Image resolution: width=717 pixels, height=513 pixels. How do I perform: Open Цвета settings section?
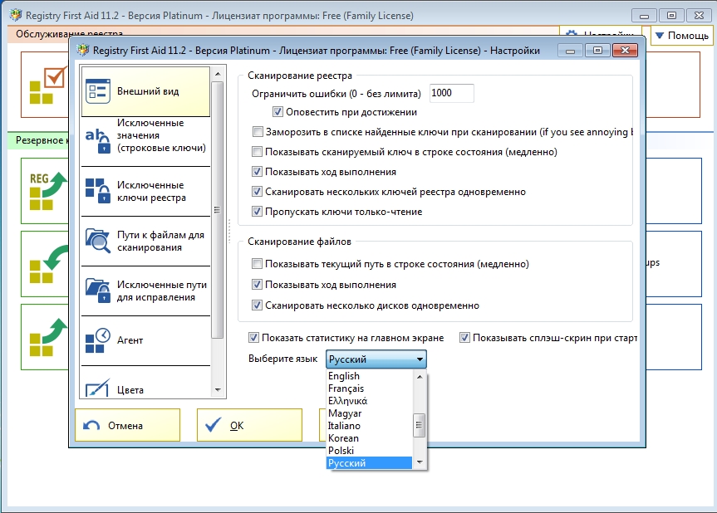[146, 382]
